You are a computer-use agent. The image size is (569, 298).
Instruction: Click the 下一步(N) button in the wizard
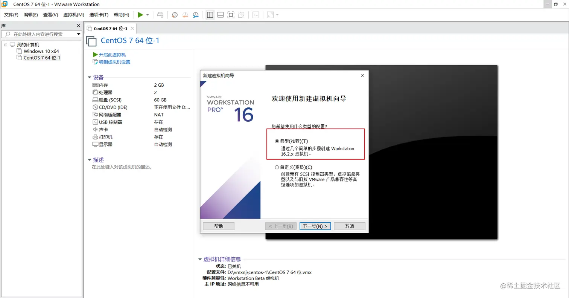(315, 226)
